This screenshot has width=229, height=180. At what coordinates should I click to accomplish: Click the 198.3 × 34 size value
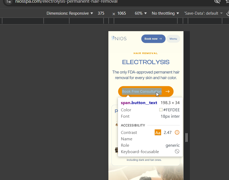(x=170, y=103)
